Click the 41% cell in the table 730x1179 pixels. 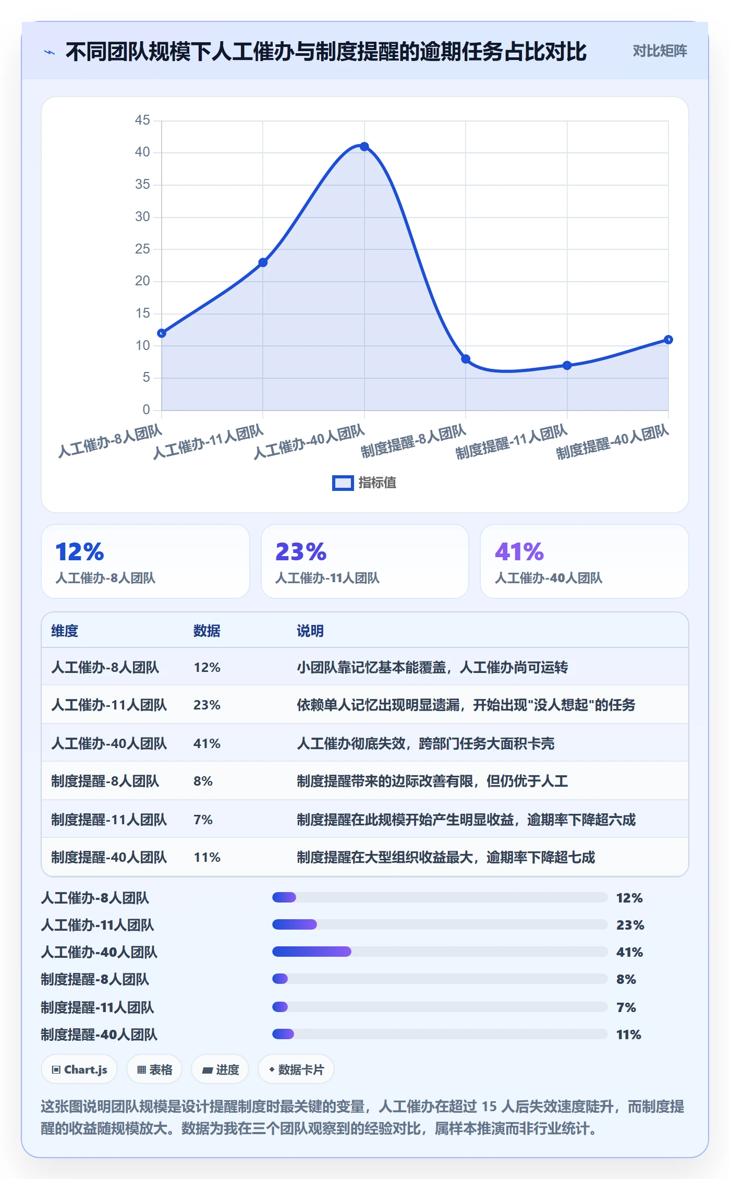pos(207,743)
